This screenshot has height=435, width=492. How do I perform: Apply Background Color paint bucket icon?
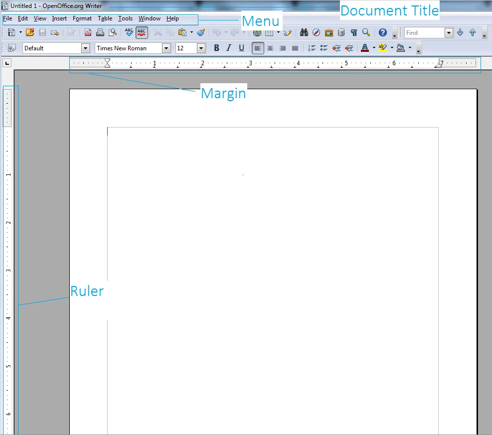click(401, 48)
